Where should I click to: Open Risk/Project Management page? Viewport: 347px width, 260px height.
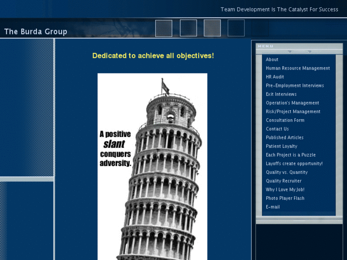tap(293, 112)
